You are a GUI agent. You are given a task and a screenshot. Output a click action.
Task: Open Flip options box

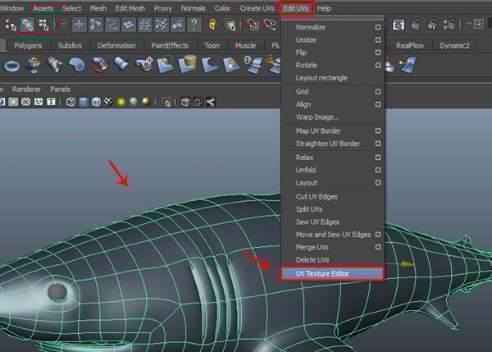click(378, 53)
